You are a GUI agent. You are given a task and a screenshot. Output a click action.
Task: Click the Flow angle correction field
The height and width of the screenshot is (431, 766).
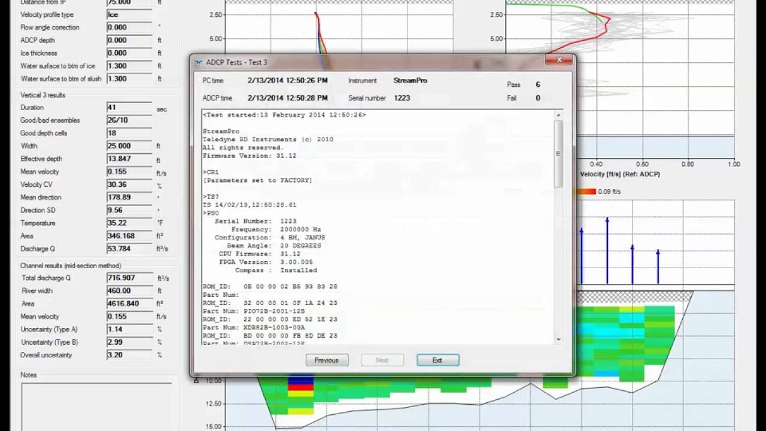(129, 28)
